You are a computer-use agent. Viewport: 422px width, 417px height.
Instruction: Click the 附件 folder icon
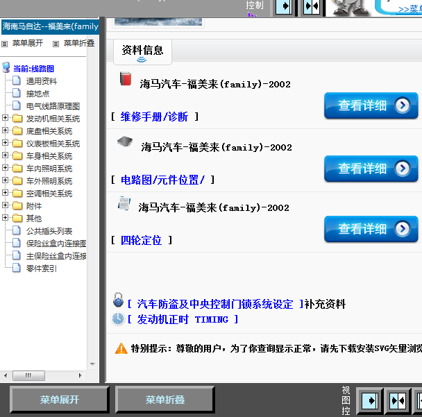tap(17, 206)
